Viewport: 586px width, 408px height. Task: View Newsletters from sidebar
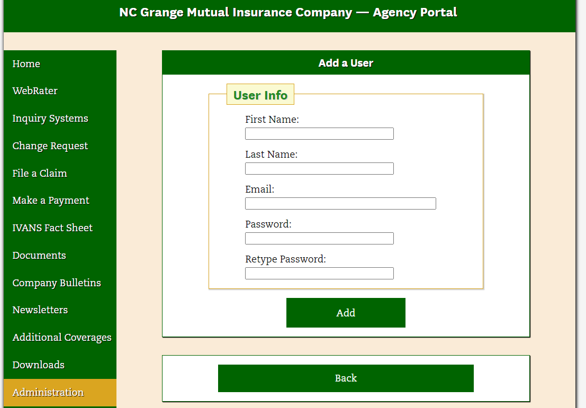coord(40,310)
